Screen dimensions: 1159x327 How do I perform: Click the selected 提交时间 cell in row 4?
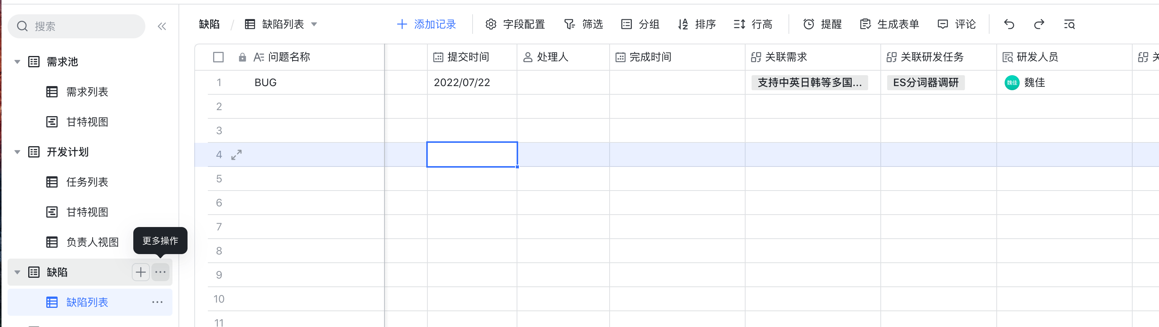(472, 154)
